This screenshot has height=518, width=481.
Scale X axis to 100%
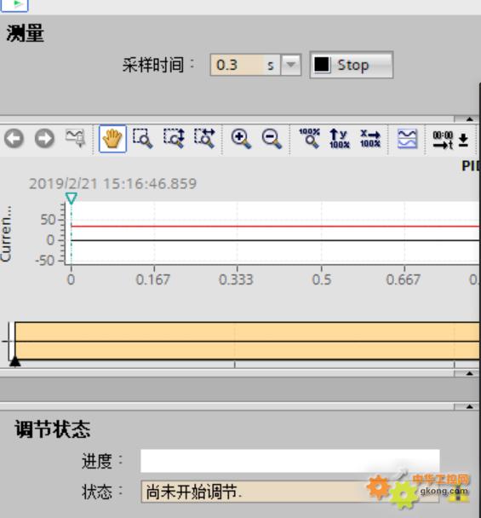click(370, 138)
